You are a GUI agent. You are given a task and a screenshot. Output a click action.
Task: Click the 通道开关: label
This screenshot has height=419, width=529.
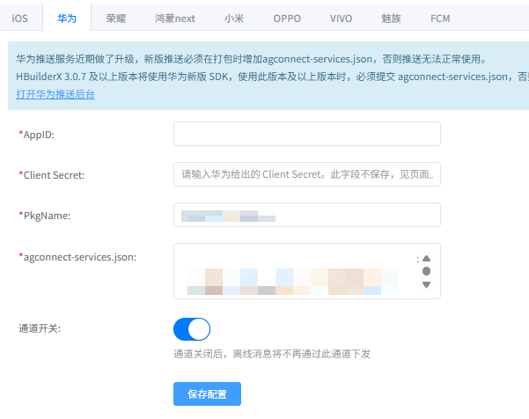click(40, 328)
